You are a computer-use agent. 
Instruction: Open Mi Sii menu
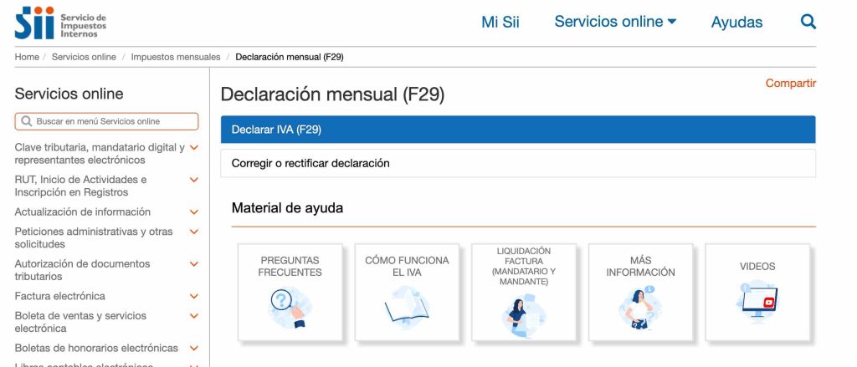pos(500,22)
